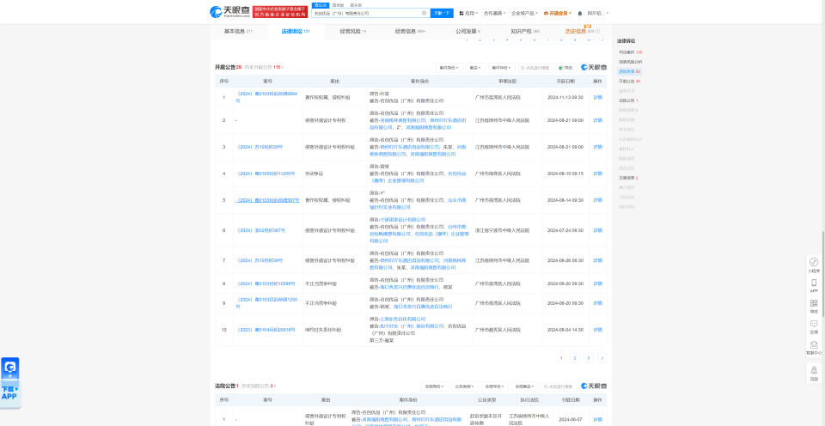Open 历史法院公告 2 link
825x426 pixels.
tap(259, 386)
